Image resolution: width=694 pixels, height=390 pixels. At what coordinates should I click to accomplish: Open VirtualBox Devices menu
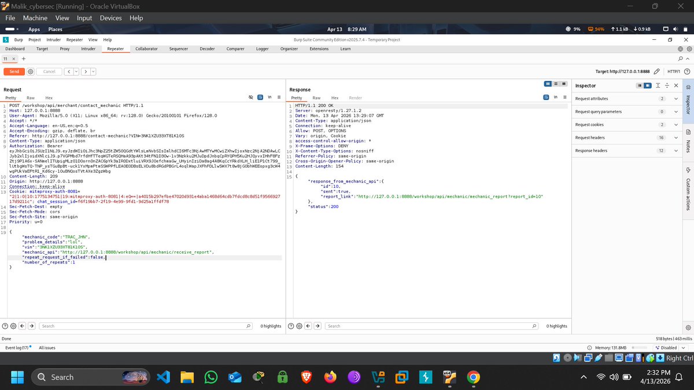tap(110, 18)
